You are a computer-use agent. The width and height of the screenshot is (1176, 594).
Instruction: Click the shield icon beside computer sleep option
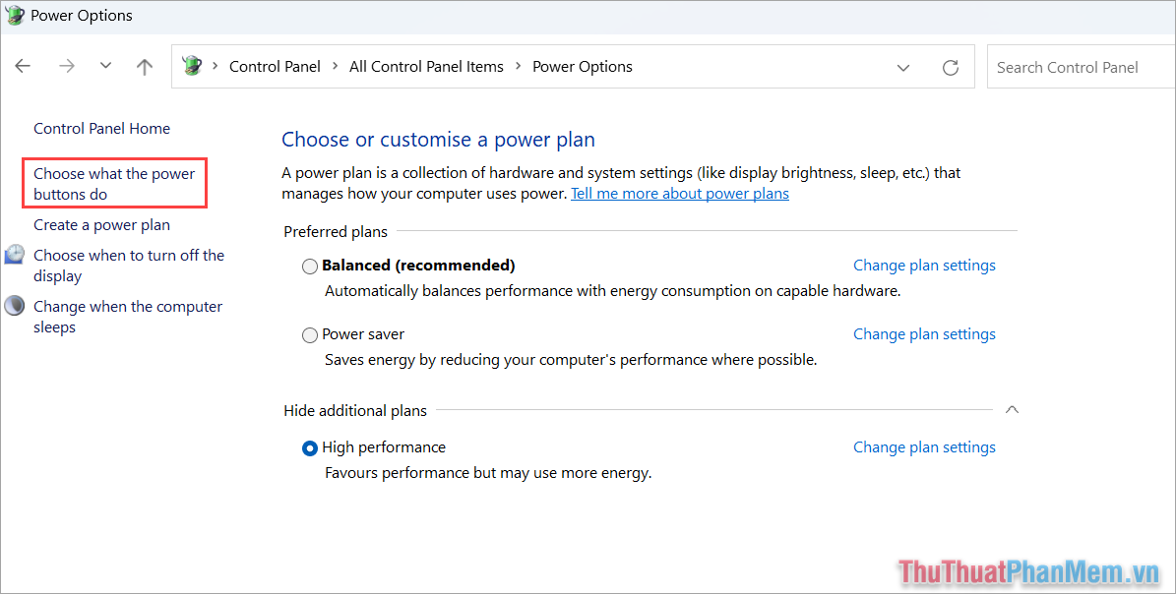click(14, 305)
